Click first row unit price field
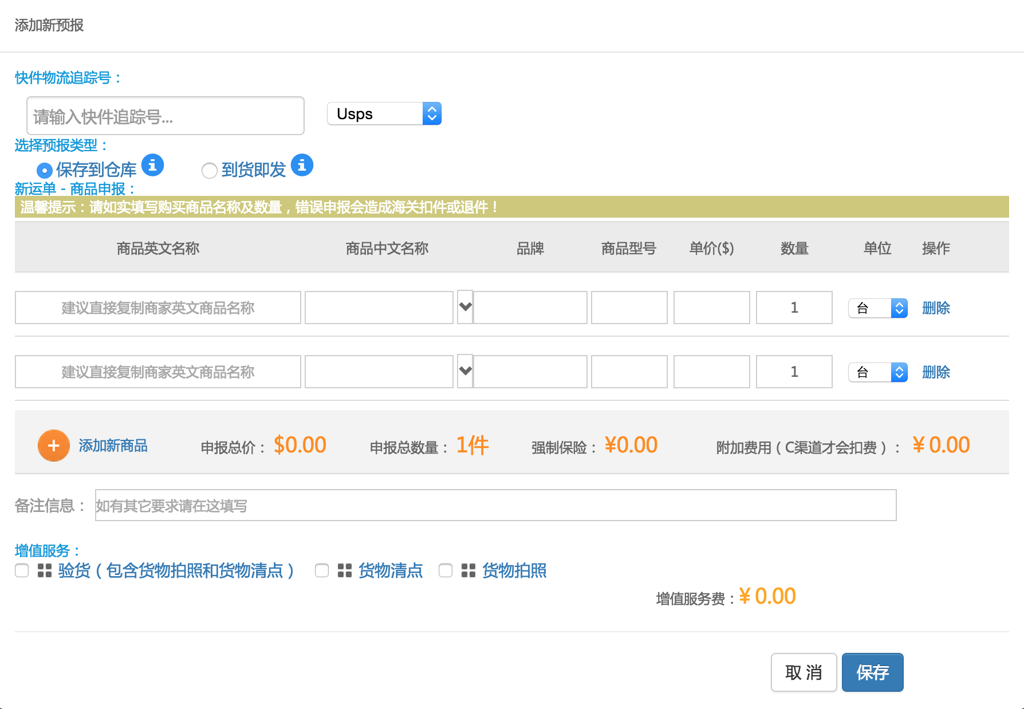1024x709 pixels. tap(712, 308)
